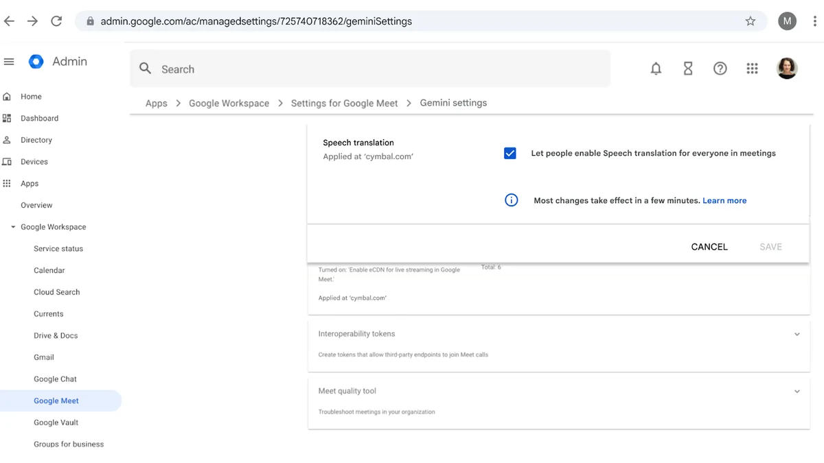
Task: Reload the page with refresh icon
Action: coord(56,21)
